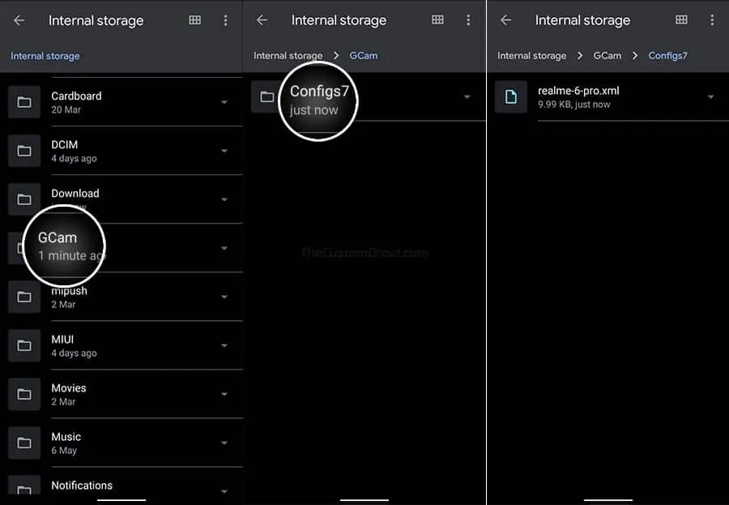
Task: Tap the GCam breadcrumb in the top path bar
Action: (x=363, y=55)
